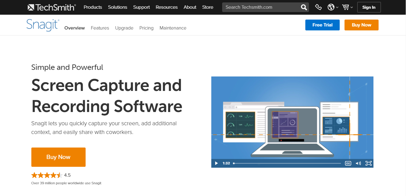Select the Overview tab
This screenshot has width=406, height=196.
click(74, 28)
